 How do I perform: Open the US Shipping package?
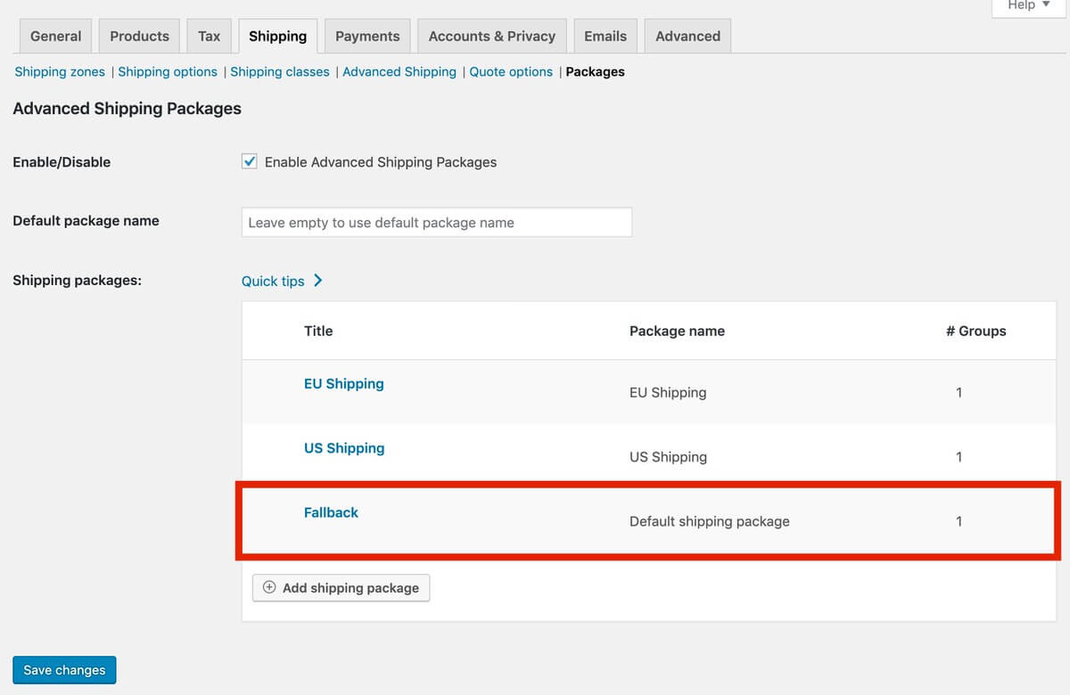click(x=344, y=447)
